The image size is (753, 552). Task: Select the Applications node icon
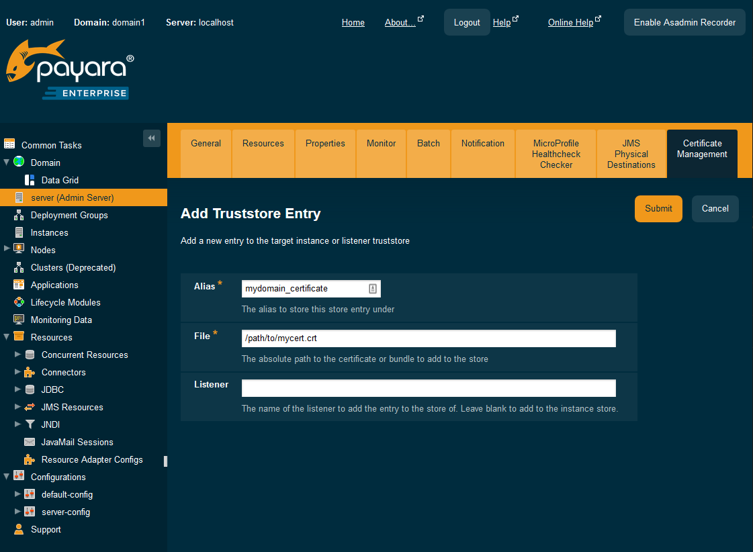click(17, 285)
